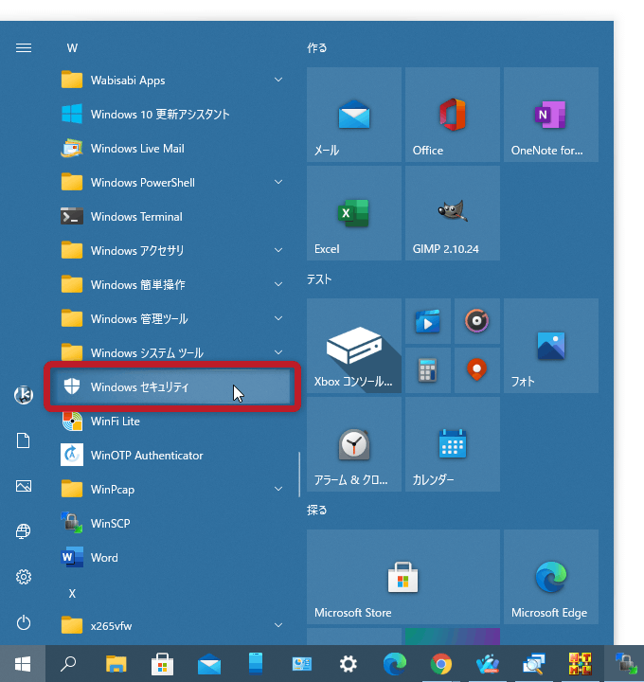Open the Microsoft Store tile

[x=403, y=577]
